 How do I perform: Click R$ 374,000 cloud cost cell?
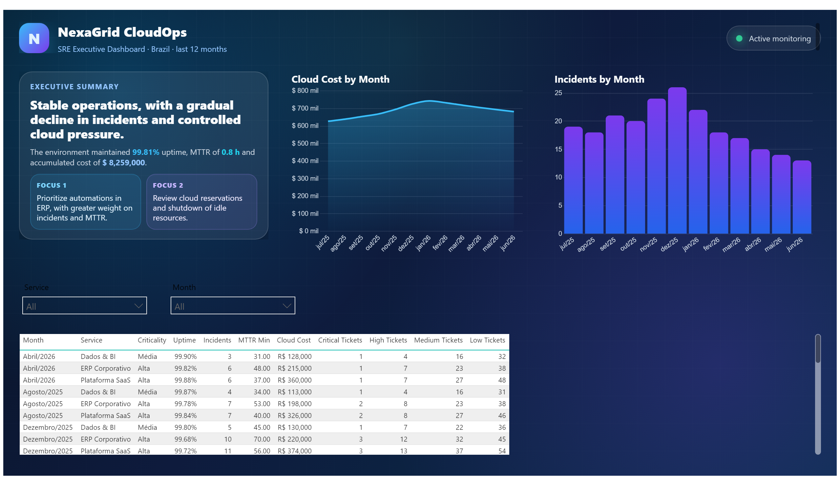294,451
